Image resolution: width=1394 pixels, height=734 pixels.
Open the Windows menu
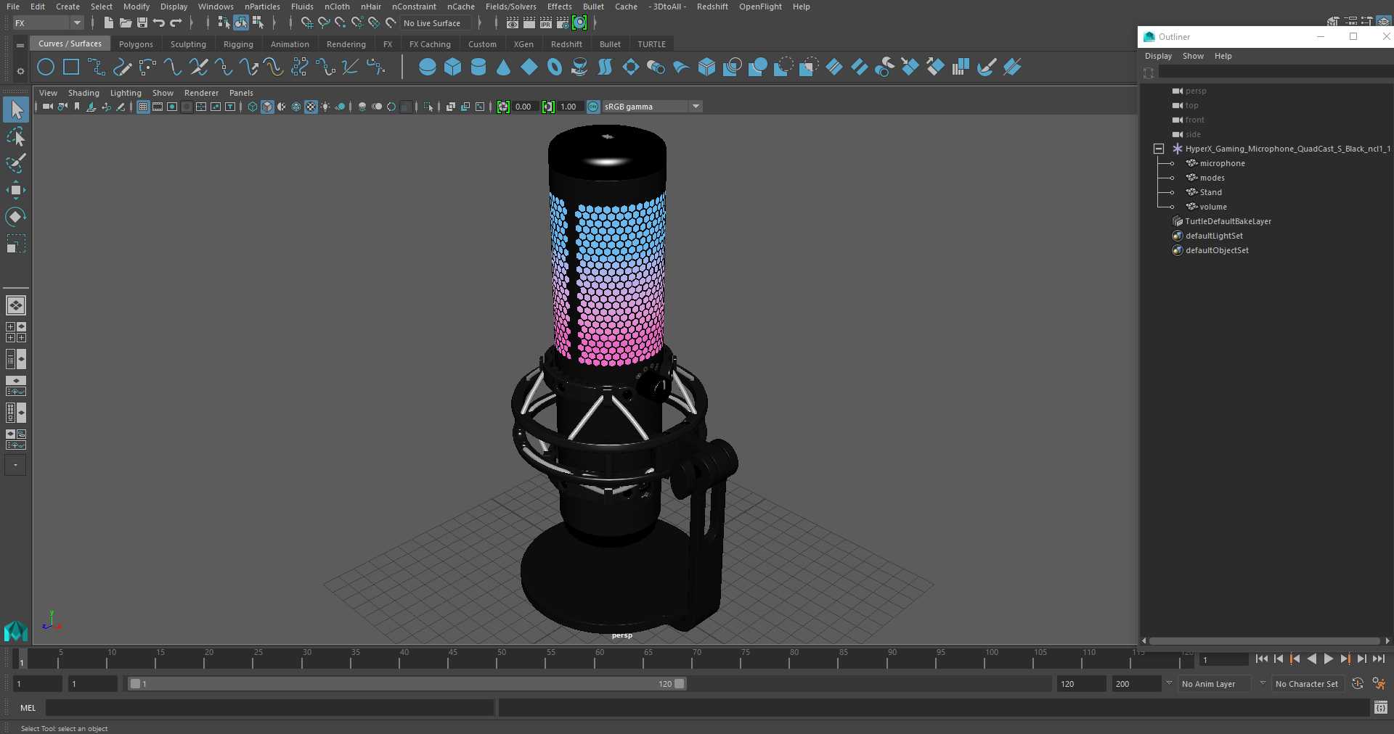[216, 7]
